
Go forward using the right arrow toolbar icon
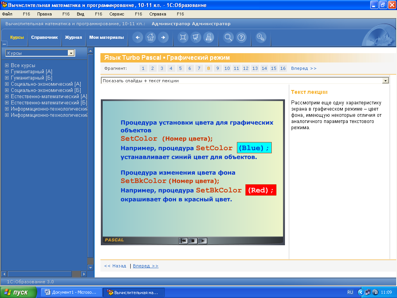[x=163, y=38]
